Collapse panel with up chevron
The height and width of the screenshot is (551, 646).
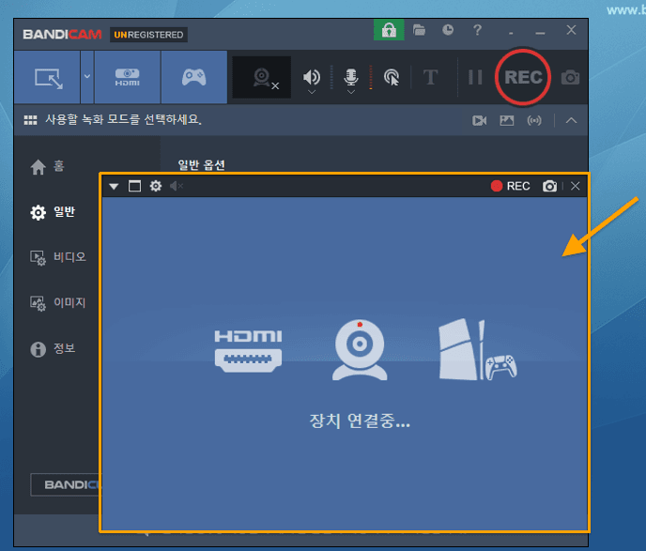tap(571, 121)
